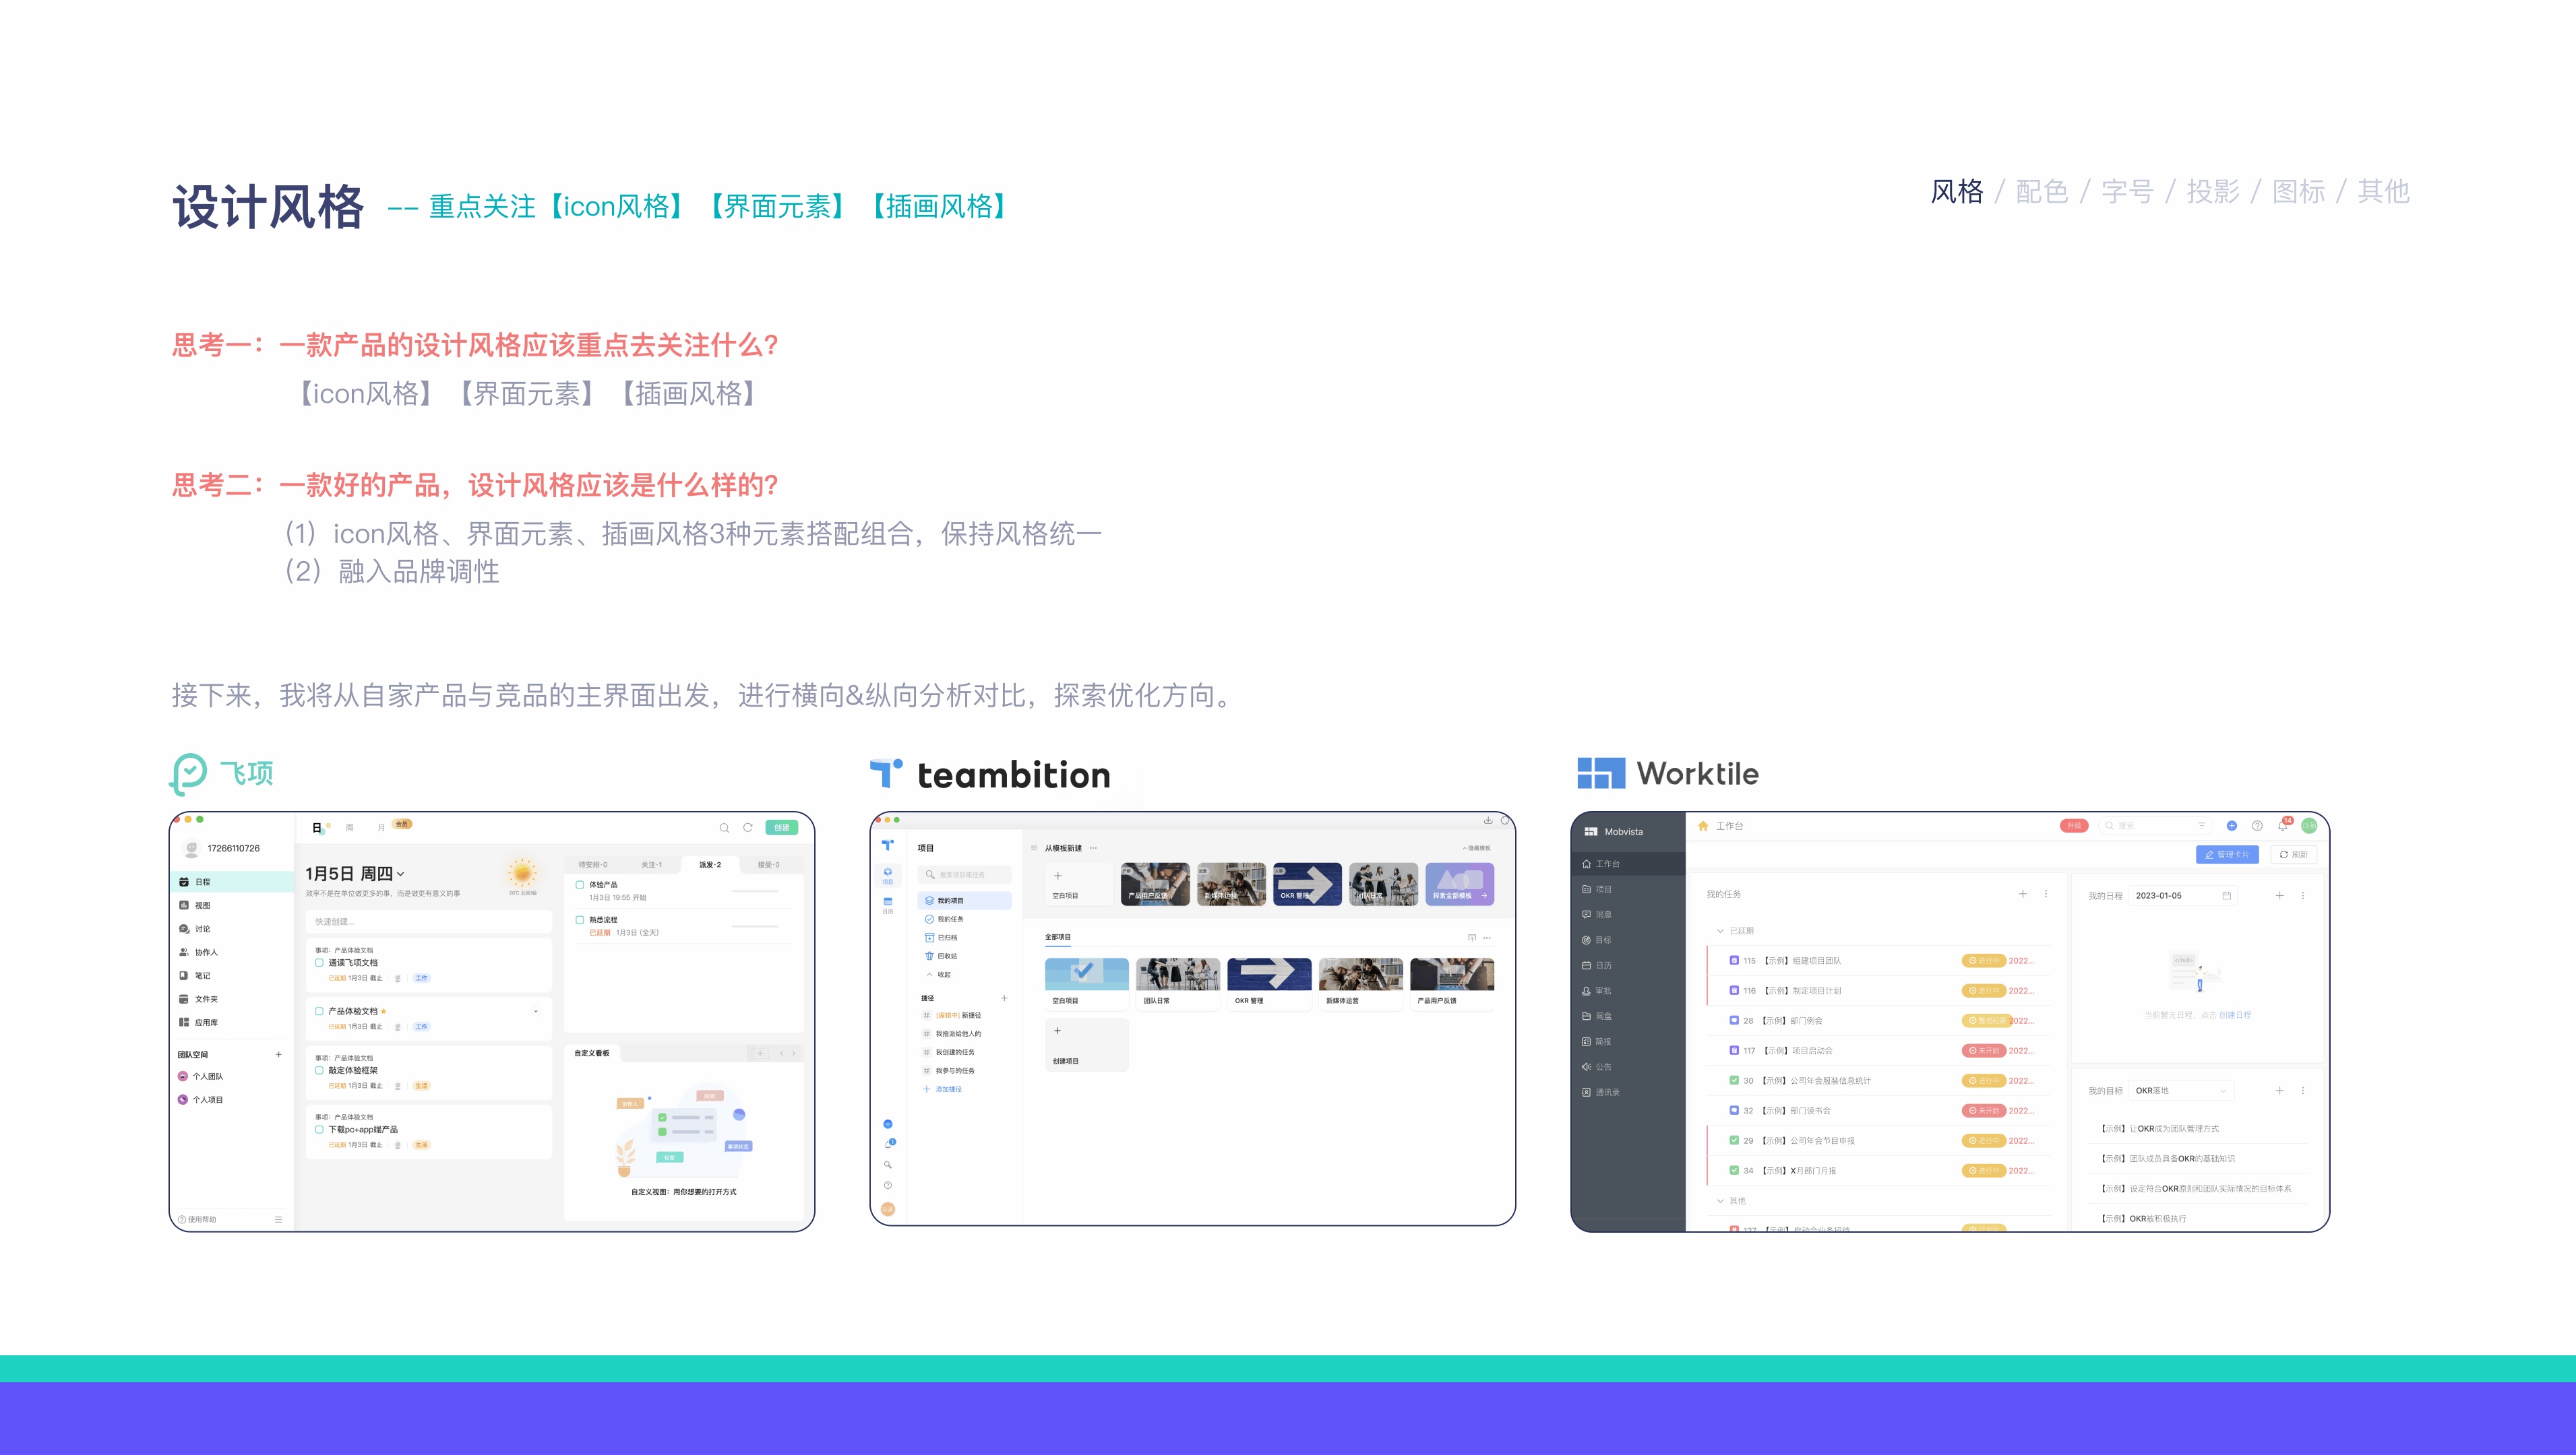
Task: Click Worktile notification bell showing 14
Action: [2283, 827]
